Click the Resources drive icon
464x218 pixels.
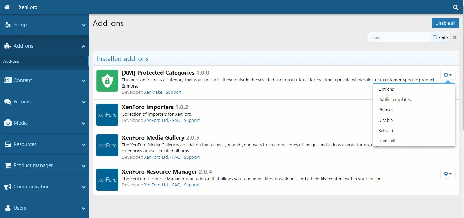click(8, 144)
